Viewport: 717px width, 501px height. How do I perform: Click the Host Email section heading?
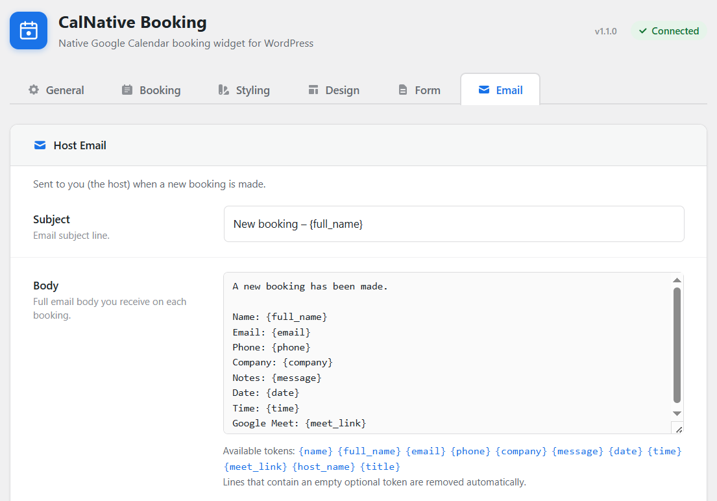pos(80,145)
